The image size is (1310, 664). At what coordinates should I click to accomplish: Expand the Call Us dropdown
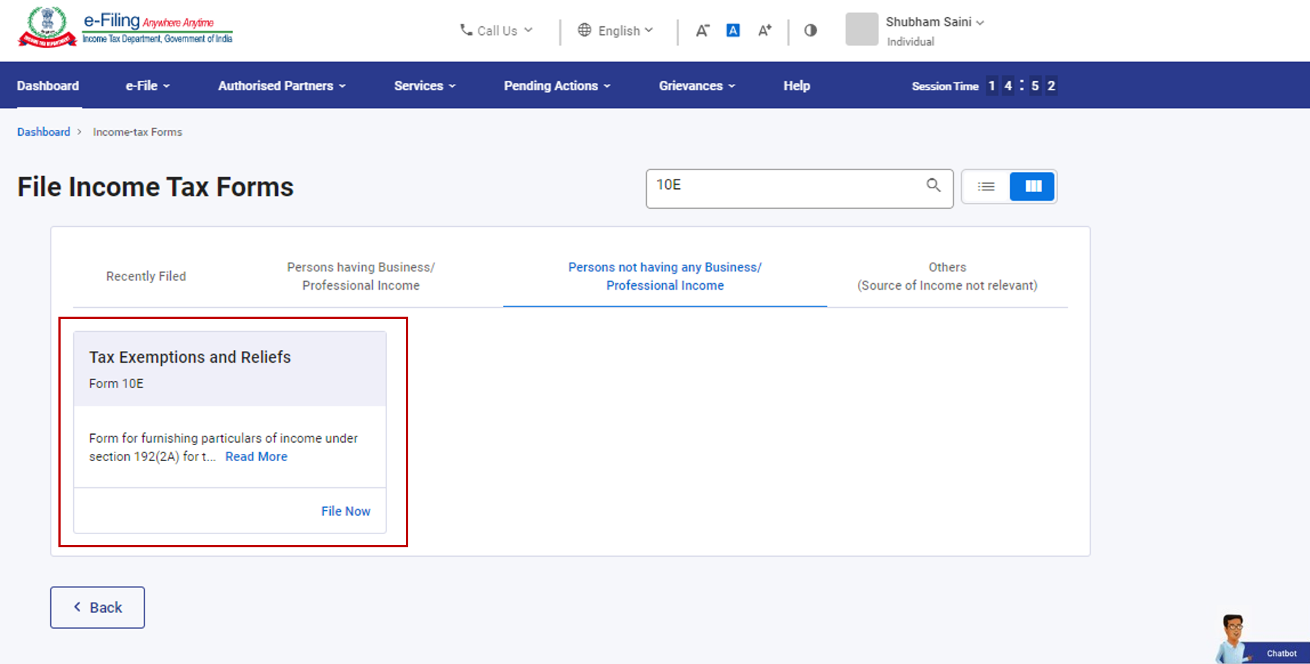pyautogui.click(x=496, y=30)
